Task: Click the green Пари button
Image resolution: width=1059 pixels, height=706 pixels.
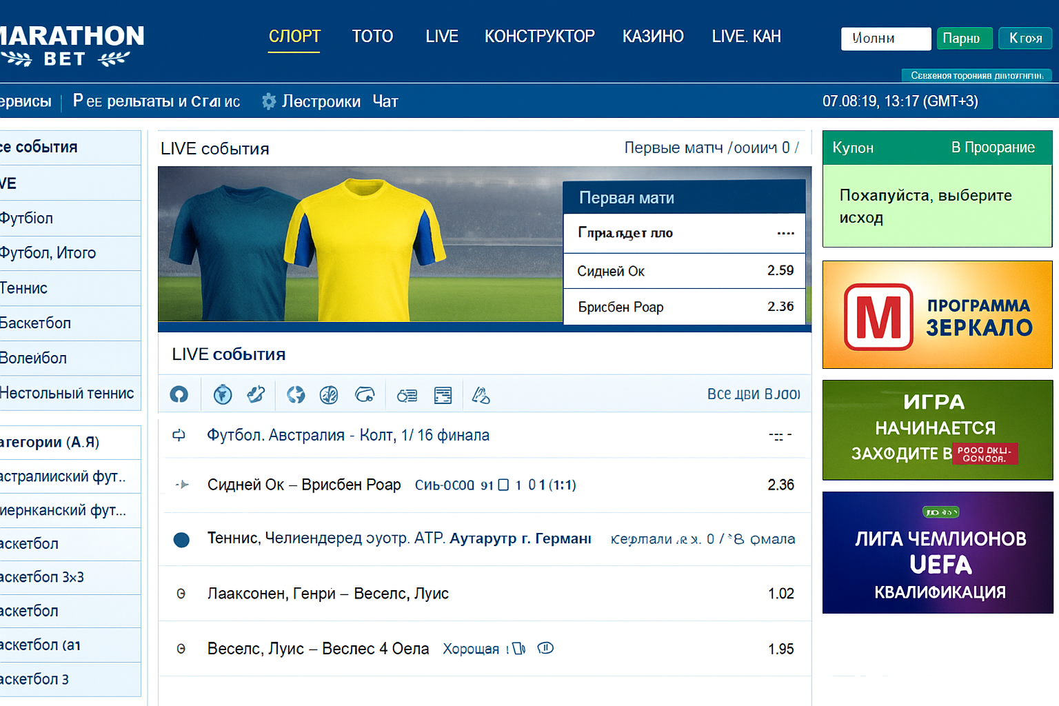Action: click(965, 39)
